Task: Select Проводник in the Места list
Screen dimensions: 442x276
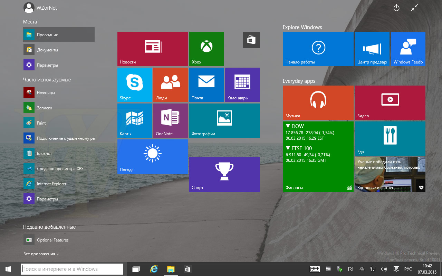Action: pos(58,34)
